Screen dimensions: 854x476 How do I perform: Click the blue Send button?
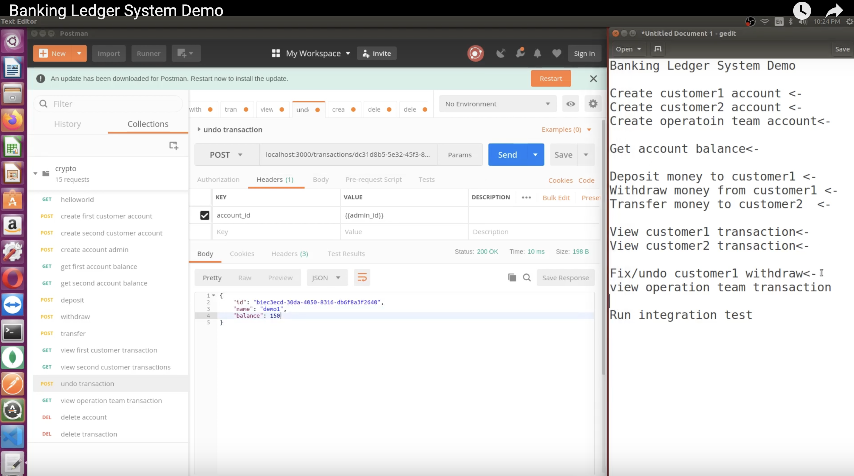[x=507, y=155]
